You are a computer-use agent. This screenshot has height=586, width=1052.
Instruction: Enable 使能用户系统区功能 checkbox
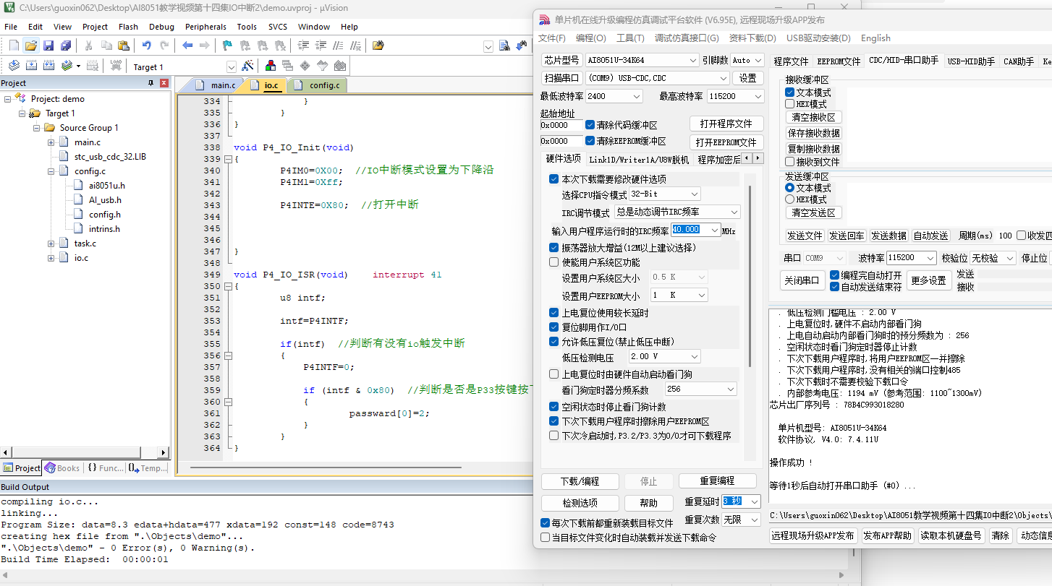[x=554, y=262]
